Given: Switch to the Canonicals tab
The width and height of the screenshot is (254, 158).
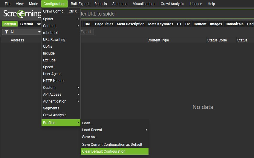Looking at the screenshot, I should [234, 24].
